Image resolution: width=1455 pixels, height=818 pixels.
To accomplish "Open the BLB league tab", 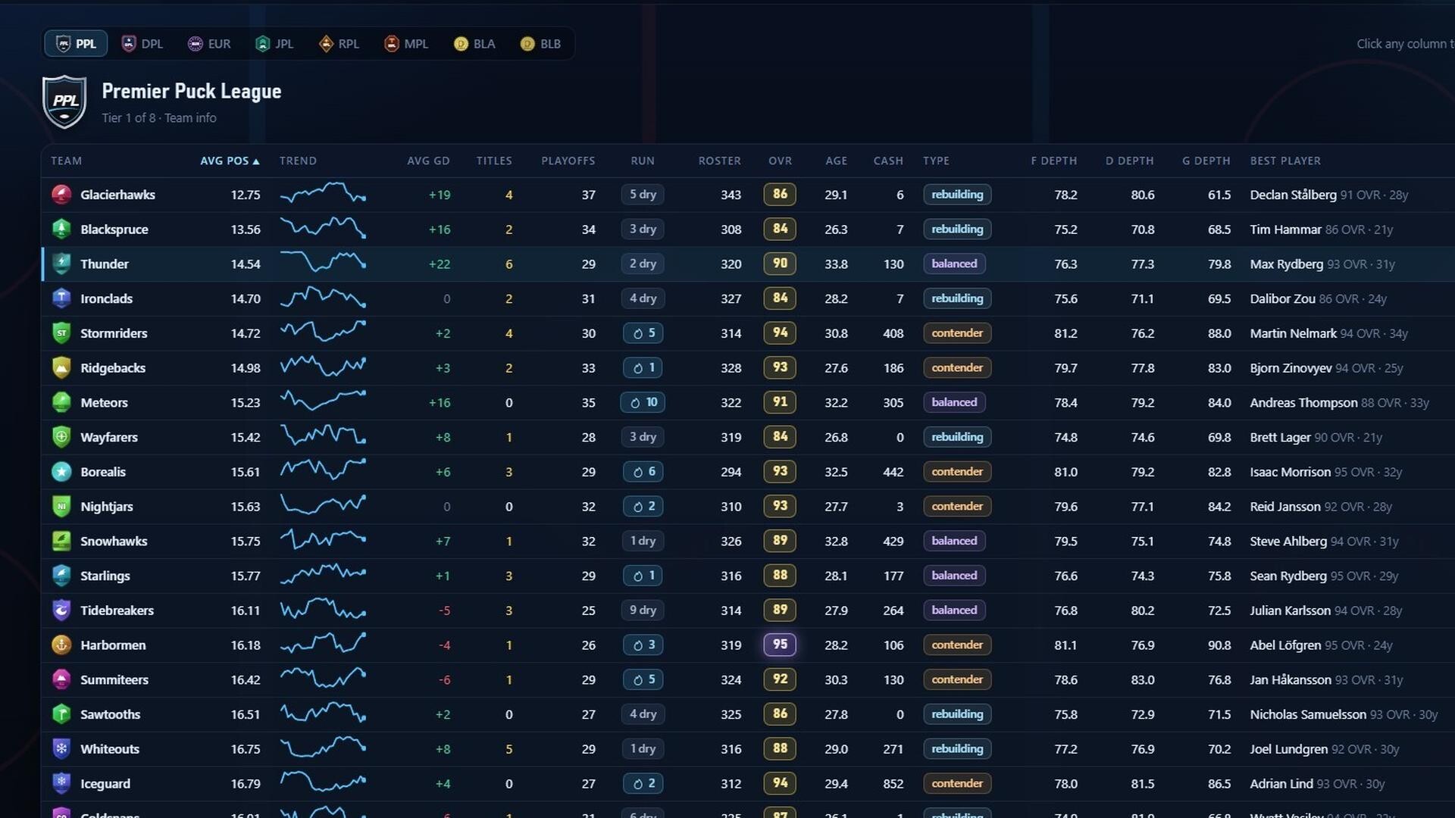I will coord(541,44).
